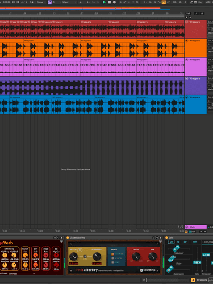This screenshot has width=213, height=284.
Task: Toggle the highlighted Loop switch
Action: (x=164, y=2)
